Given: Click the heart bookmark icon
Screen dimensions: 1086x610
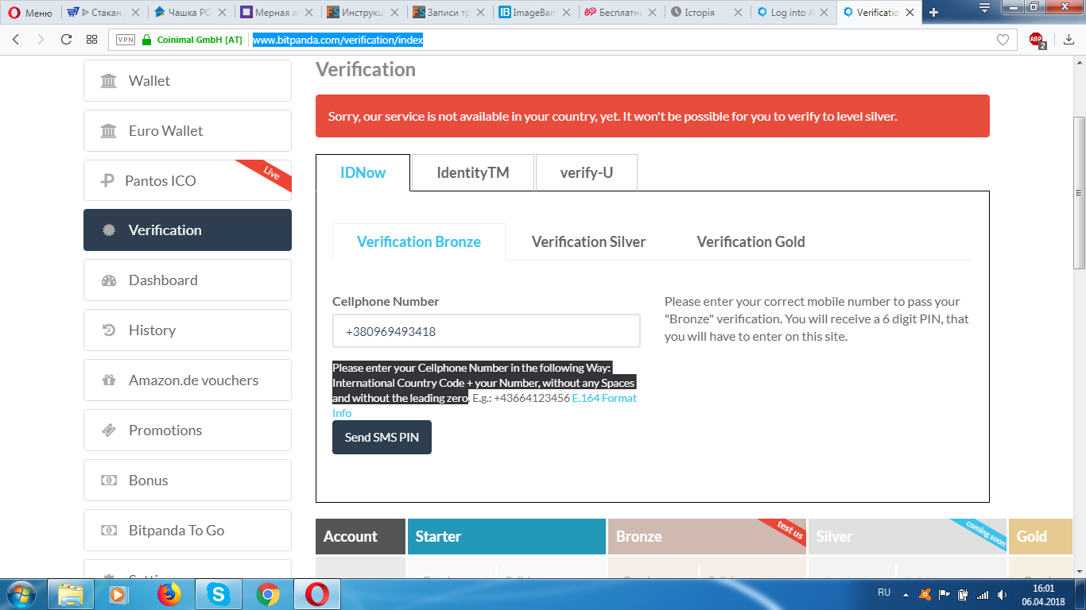Looking at the screenshot, I should 1003,40.
